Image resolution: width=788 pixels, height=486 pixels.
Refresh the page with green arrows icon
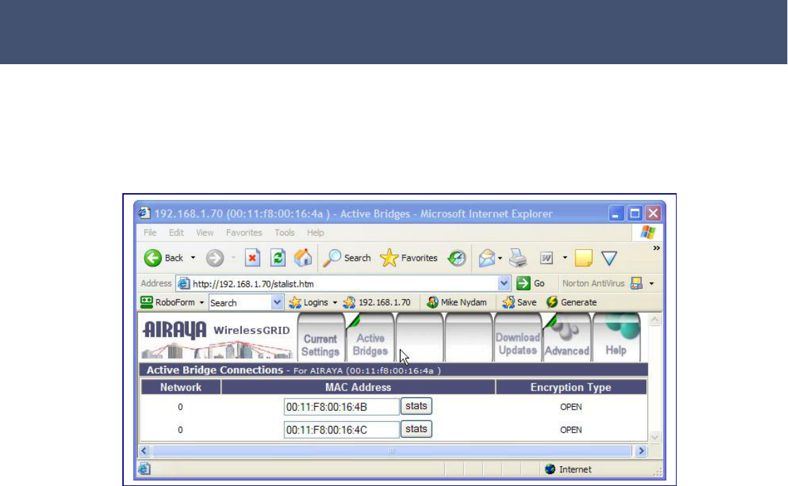(278, 258)
